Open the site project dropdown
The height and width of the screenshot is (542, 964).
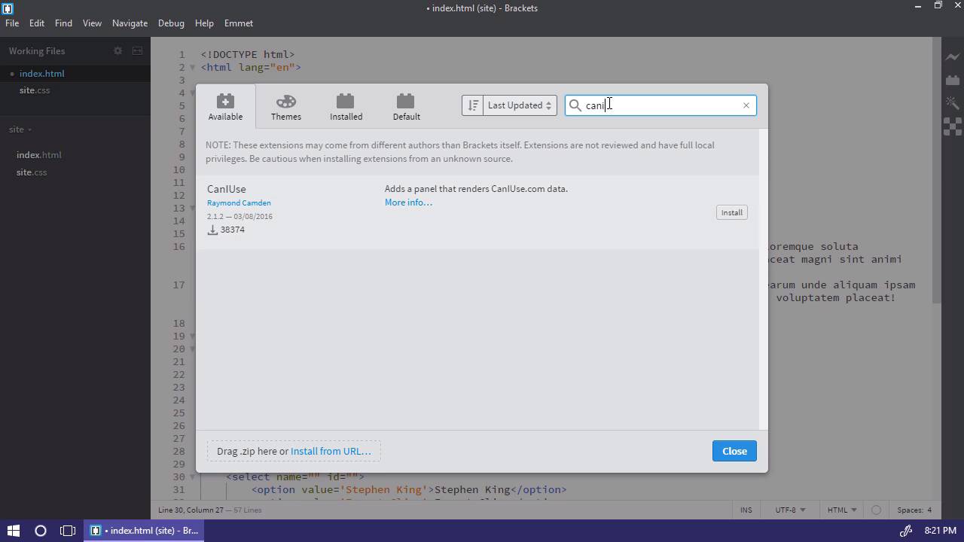(x=20, y=129)
